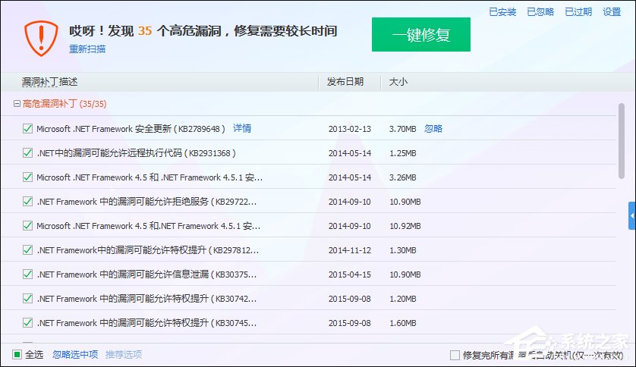This screenshot has height=367, width=636.
Task: Click 忽略 for the KB2789648 update
Action: click(x=433, y=129)
